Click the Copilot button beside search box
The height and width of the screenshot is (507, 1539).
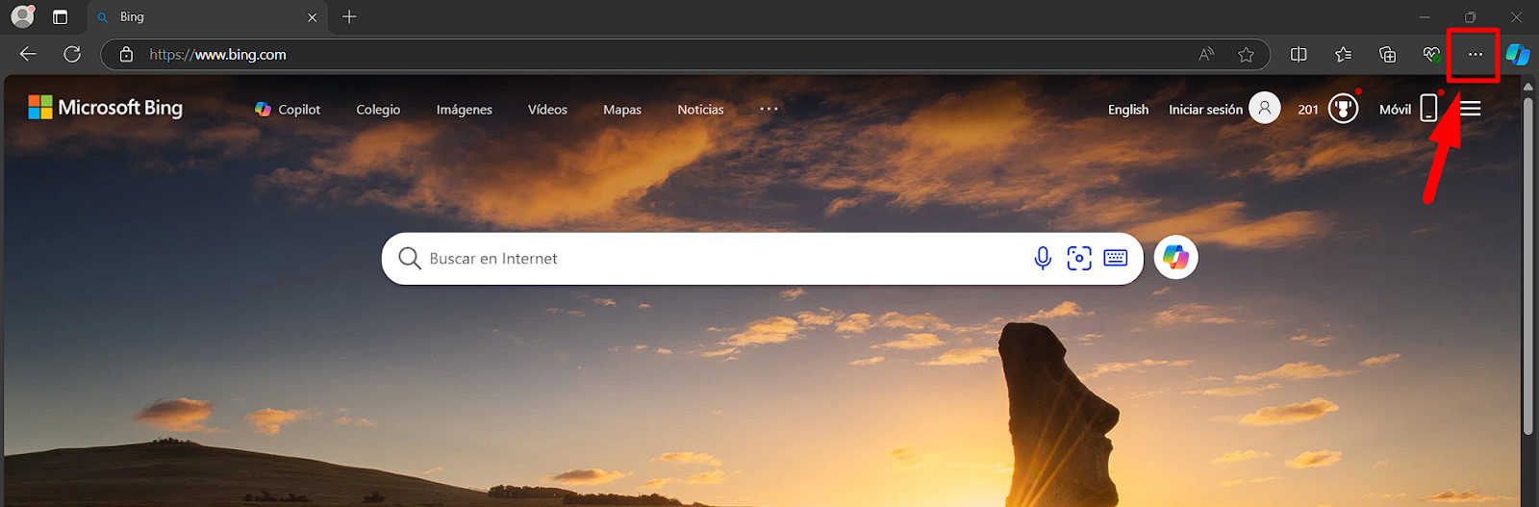[1175, 258]
